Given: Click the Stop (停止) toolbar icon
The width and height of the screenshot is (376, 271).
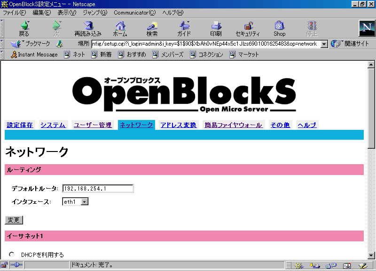Looking at the screenshot, I should coord(312,29).
